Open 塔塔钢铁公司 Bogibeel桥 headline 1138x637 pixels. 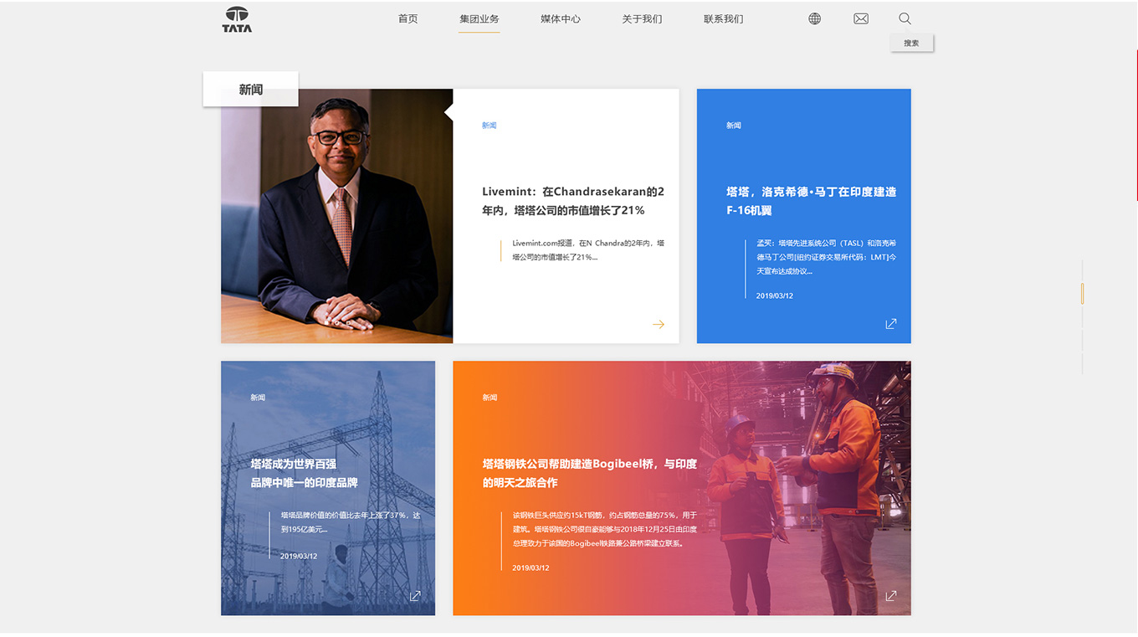coord(589,473)
